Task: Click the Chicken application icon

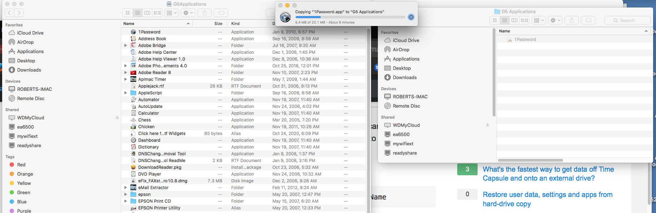Action: (133, 126)
